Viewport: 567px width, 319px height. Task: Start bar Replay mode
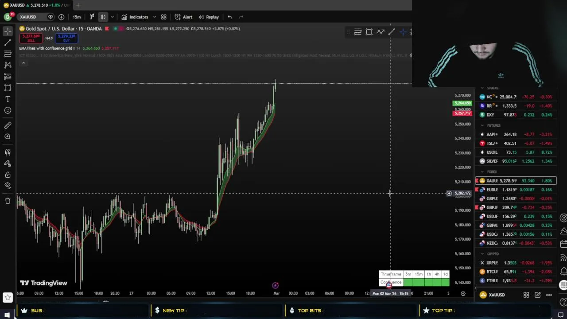pyautogui.click(x=209, y=17)
